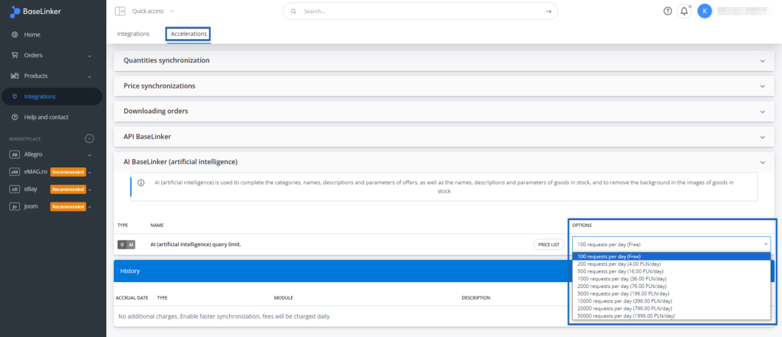Screen dimensions: 782x337
Task: Click the History panel header
Action: coord(341,271)
